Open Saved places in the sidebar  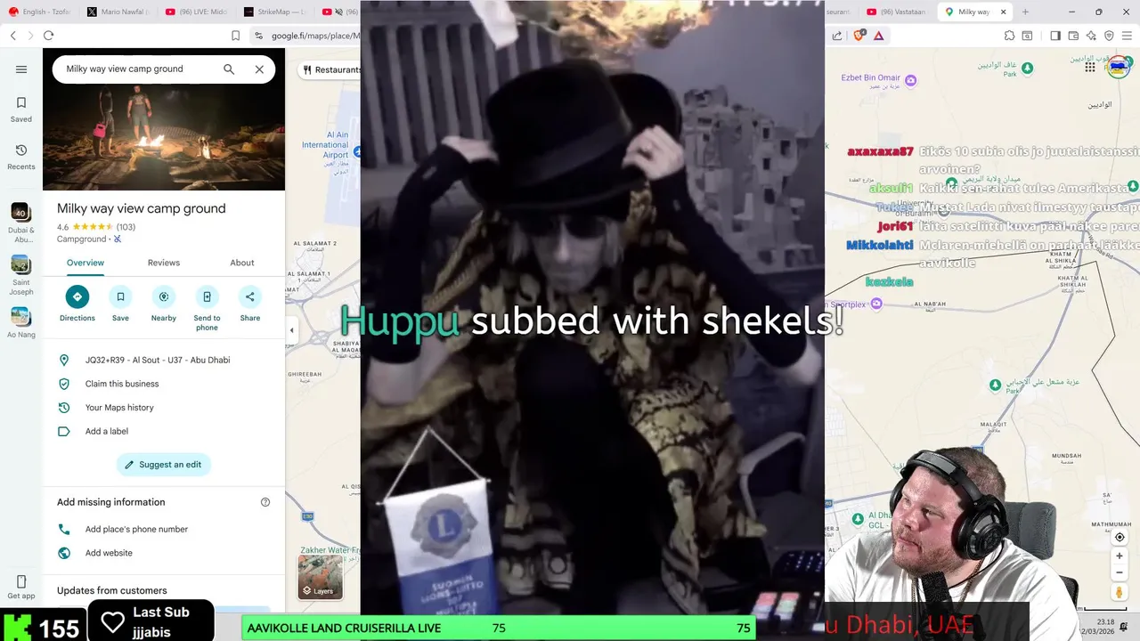click(21, 109)
